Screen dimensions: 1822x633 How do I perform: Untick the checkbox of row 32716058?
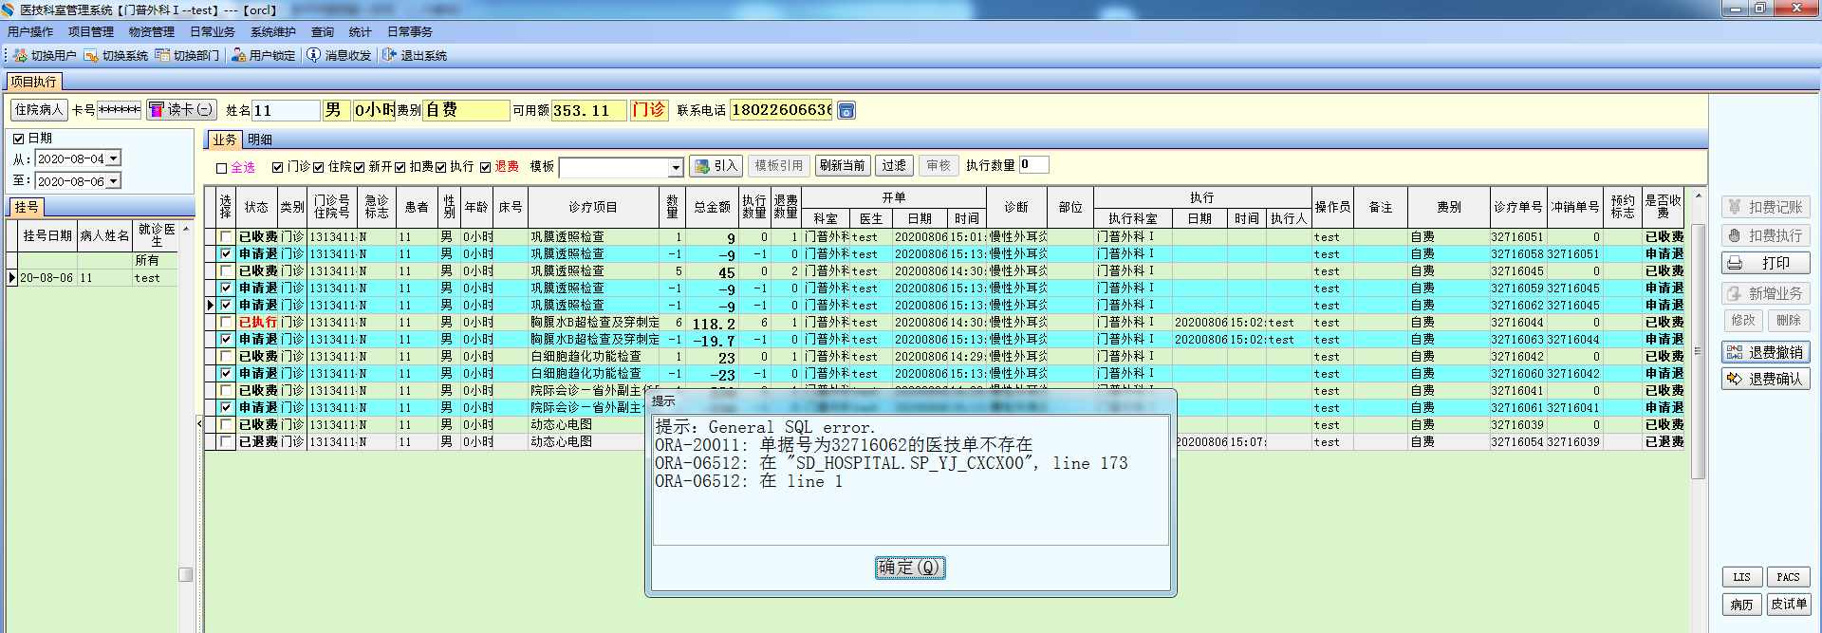226,253
